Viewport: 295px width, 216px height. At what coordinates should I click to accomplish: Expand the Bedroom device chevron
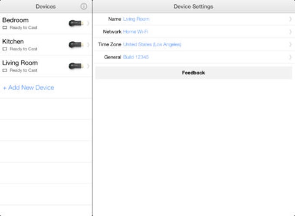88,23
